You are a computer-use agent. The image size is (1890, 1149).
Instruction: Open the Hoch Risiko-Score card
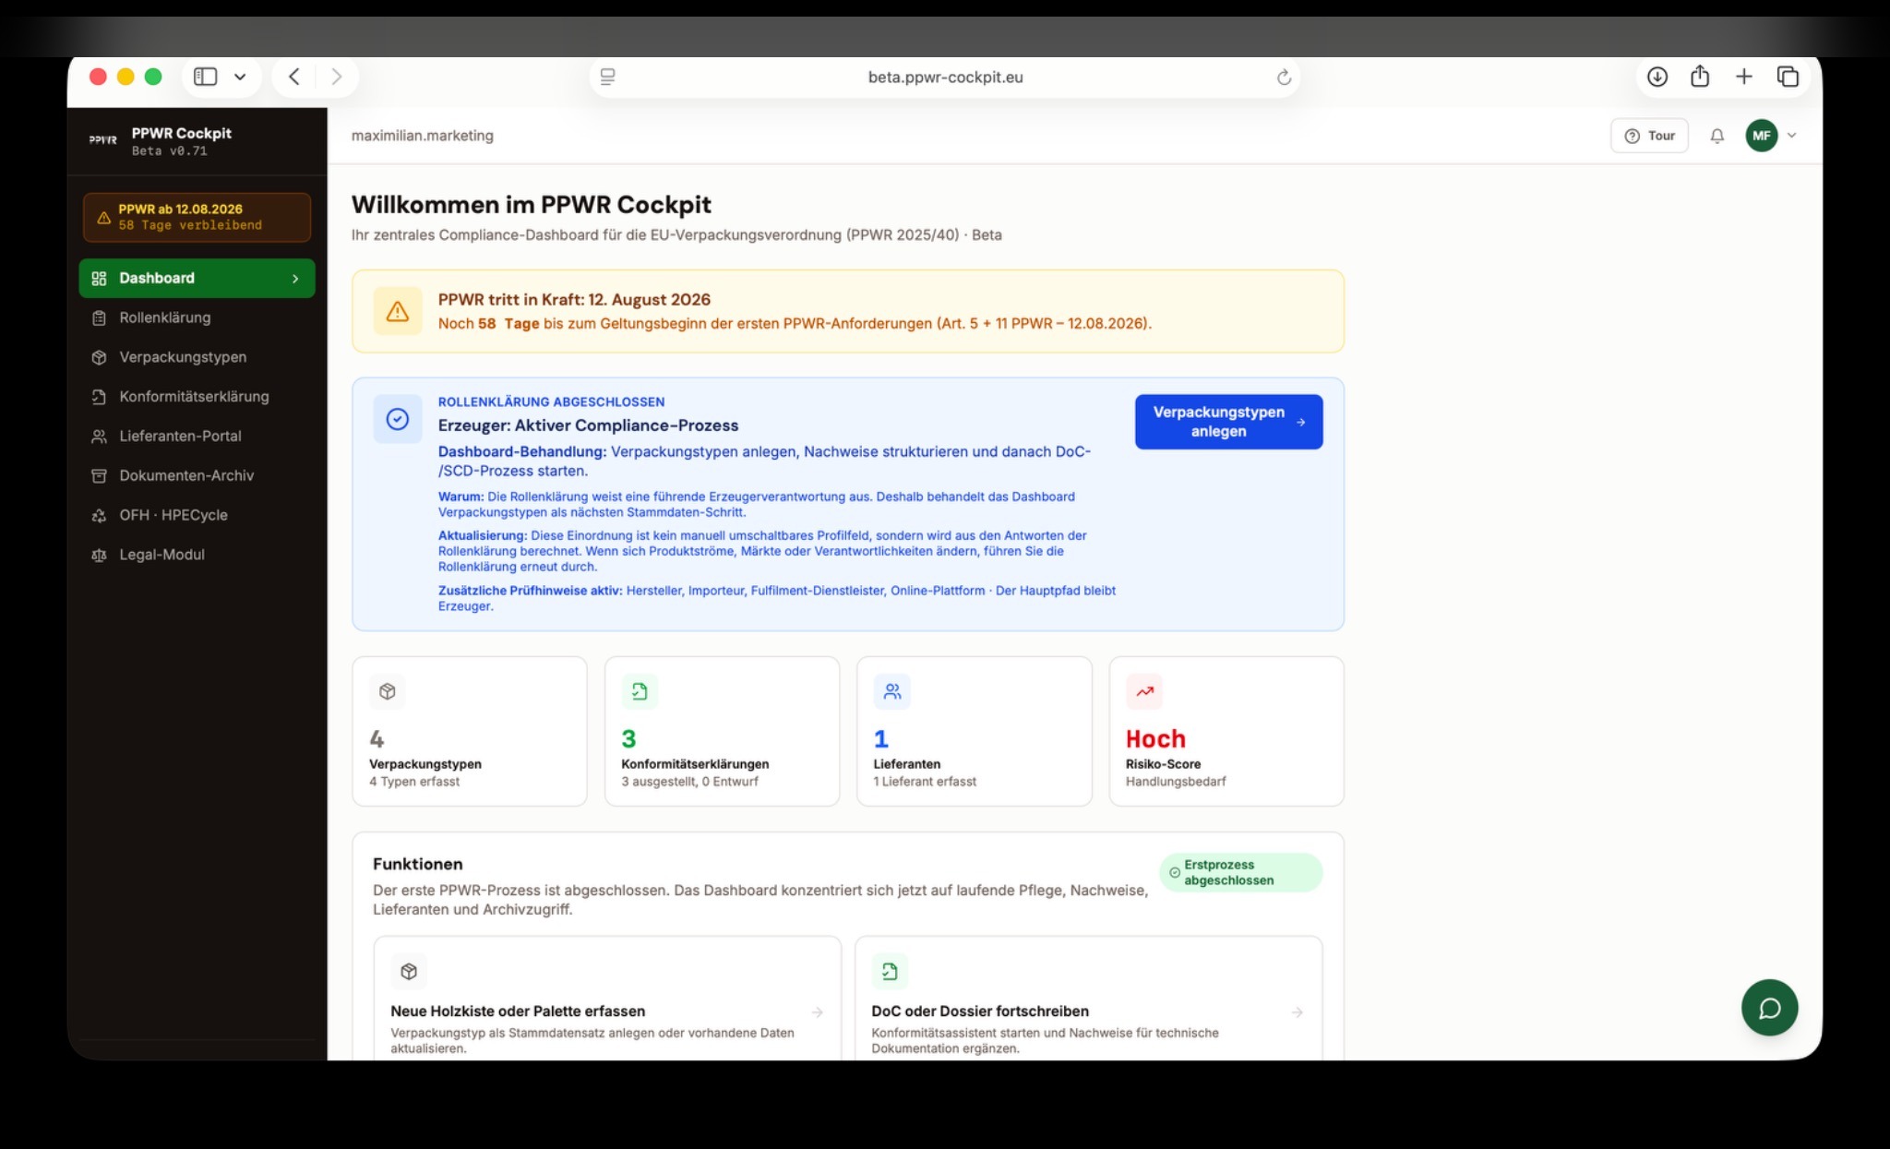pos(1226,731)
